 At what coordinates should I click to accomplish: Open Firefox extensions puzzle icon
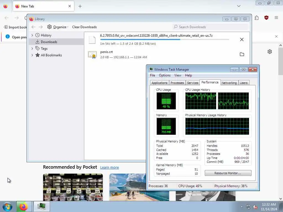click(x=257, y=18)
